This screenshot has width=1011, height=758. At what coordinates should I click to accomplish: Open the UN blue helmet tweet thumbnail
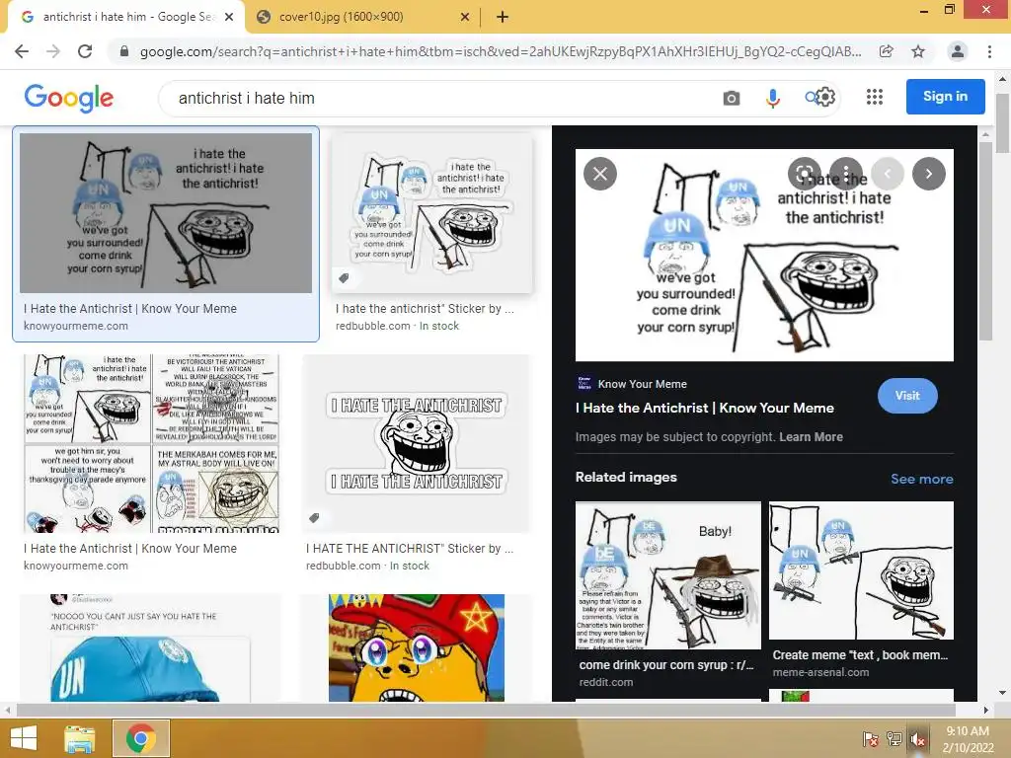point(150,647)
